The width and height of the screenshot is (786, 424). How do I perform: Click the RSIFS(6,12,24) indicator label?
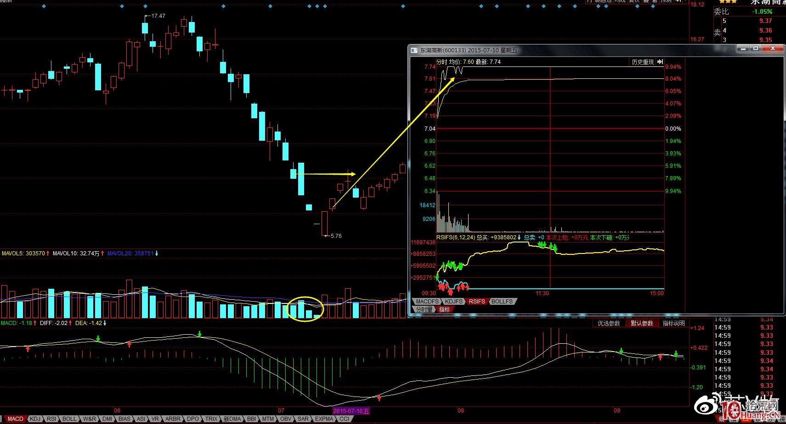[456, 237]
